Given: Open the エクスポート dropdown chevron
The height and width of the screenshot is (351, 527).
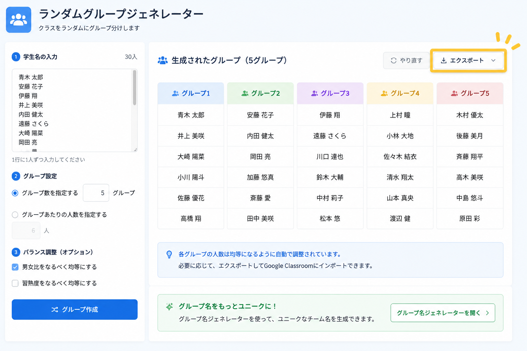Looking at the screenshot, I should [493, 61].
